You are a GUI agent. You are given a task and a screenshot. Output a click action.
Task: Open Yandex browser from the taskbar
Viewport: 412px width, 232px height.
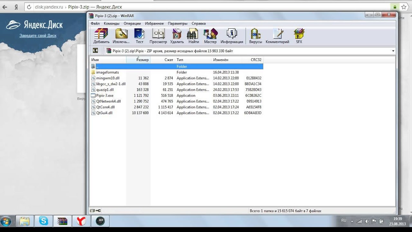point(81,221)
